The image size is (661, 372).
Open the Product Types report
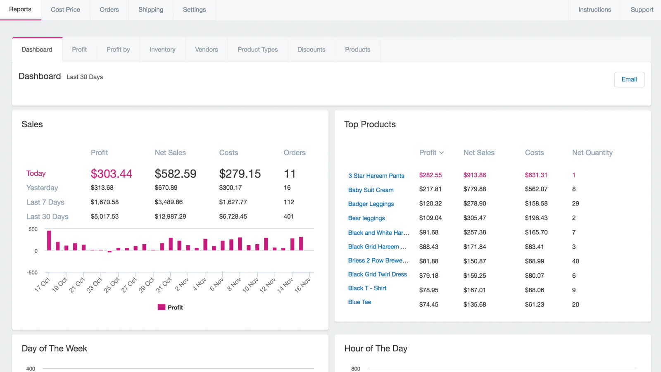point(257,49)
